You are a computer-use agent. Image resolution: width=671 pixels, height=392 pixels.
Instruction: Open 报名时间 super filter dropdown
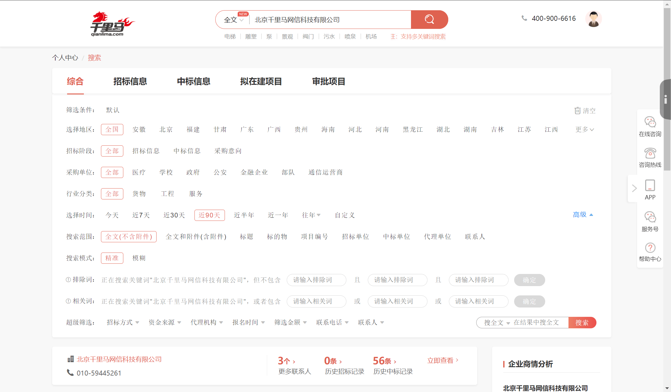[249, 322]
